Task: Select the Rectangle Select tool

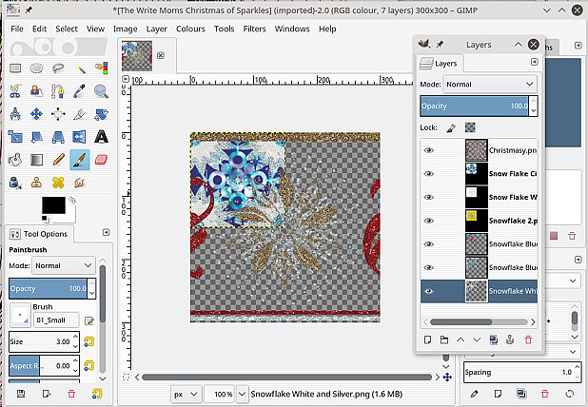Action: pyautogui.click(x=15, y=68)
